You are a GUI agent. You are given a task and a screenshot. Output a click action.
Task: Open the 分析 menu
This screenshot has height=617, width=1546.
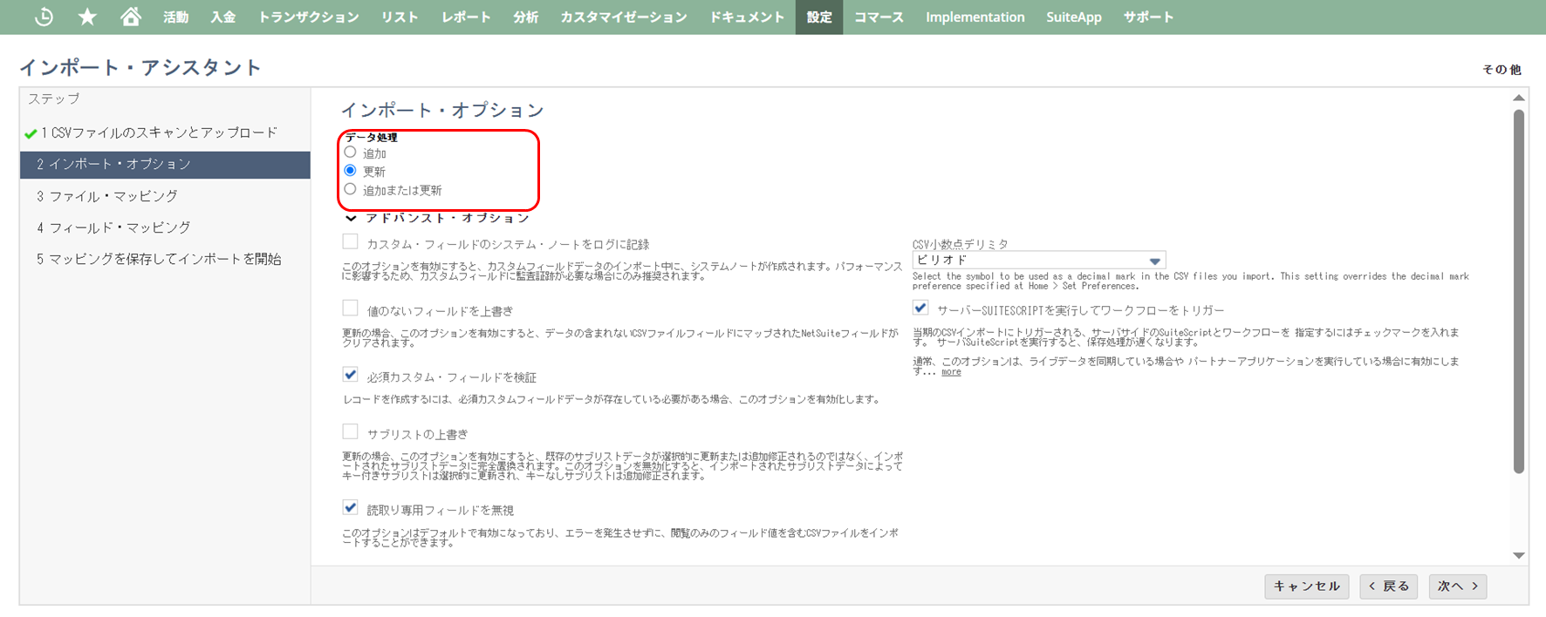[525, 17]
